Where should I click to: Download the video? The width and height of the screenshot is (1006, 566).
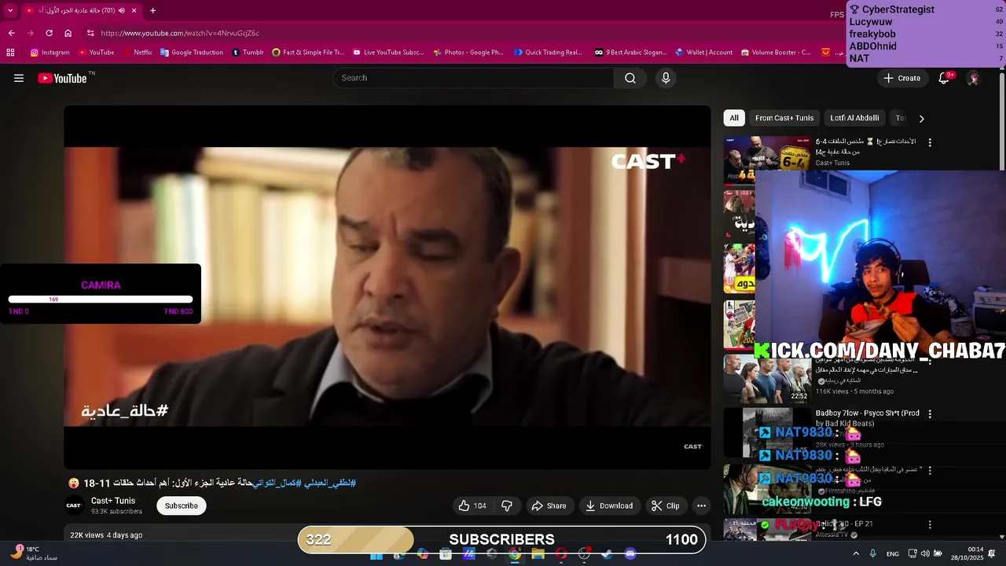[x=609, y=505]
